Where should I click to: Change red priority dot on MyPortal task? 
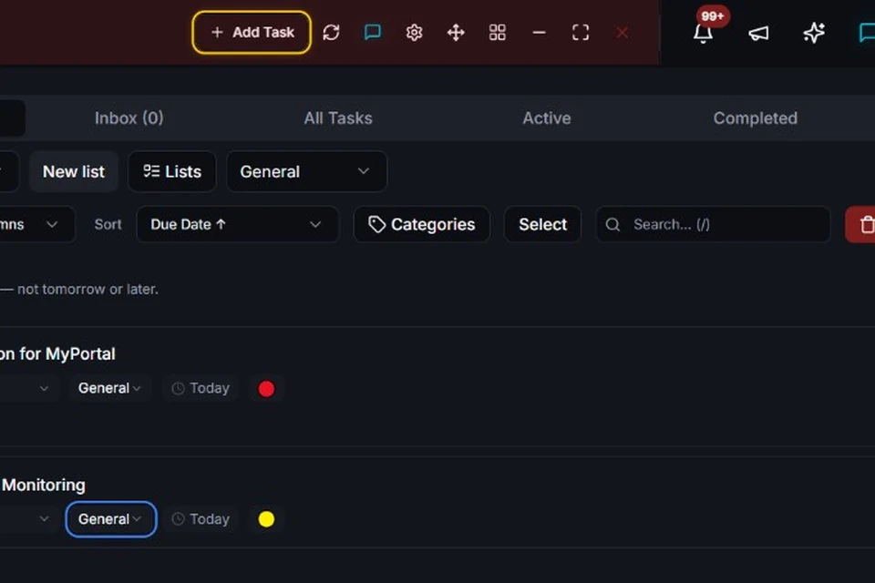click(x=266, y=389)
